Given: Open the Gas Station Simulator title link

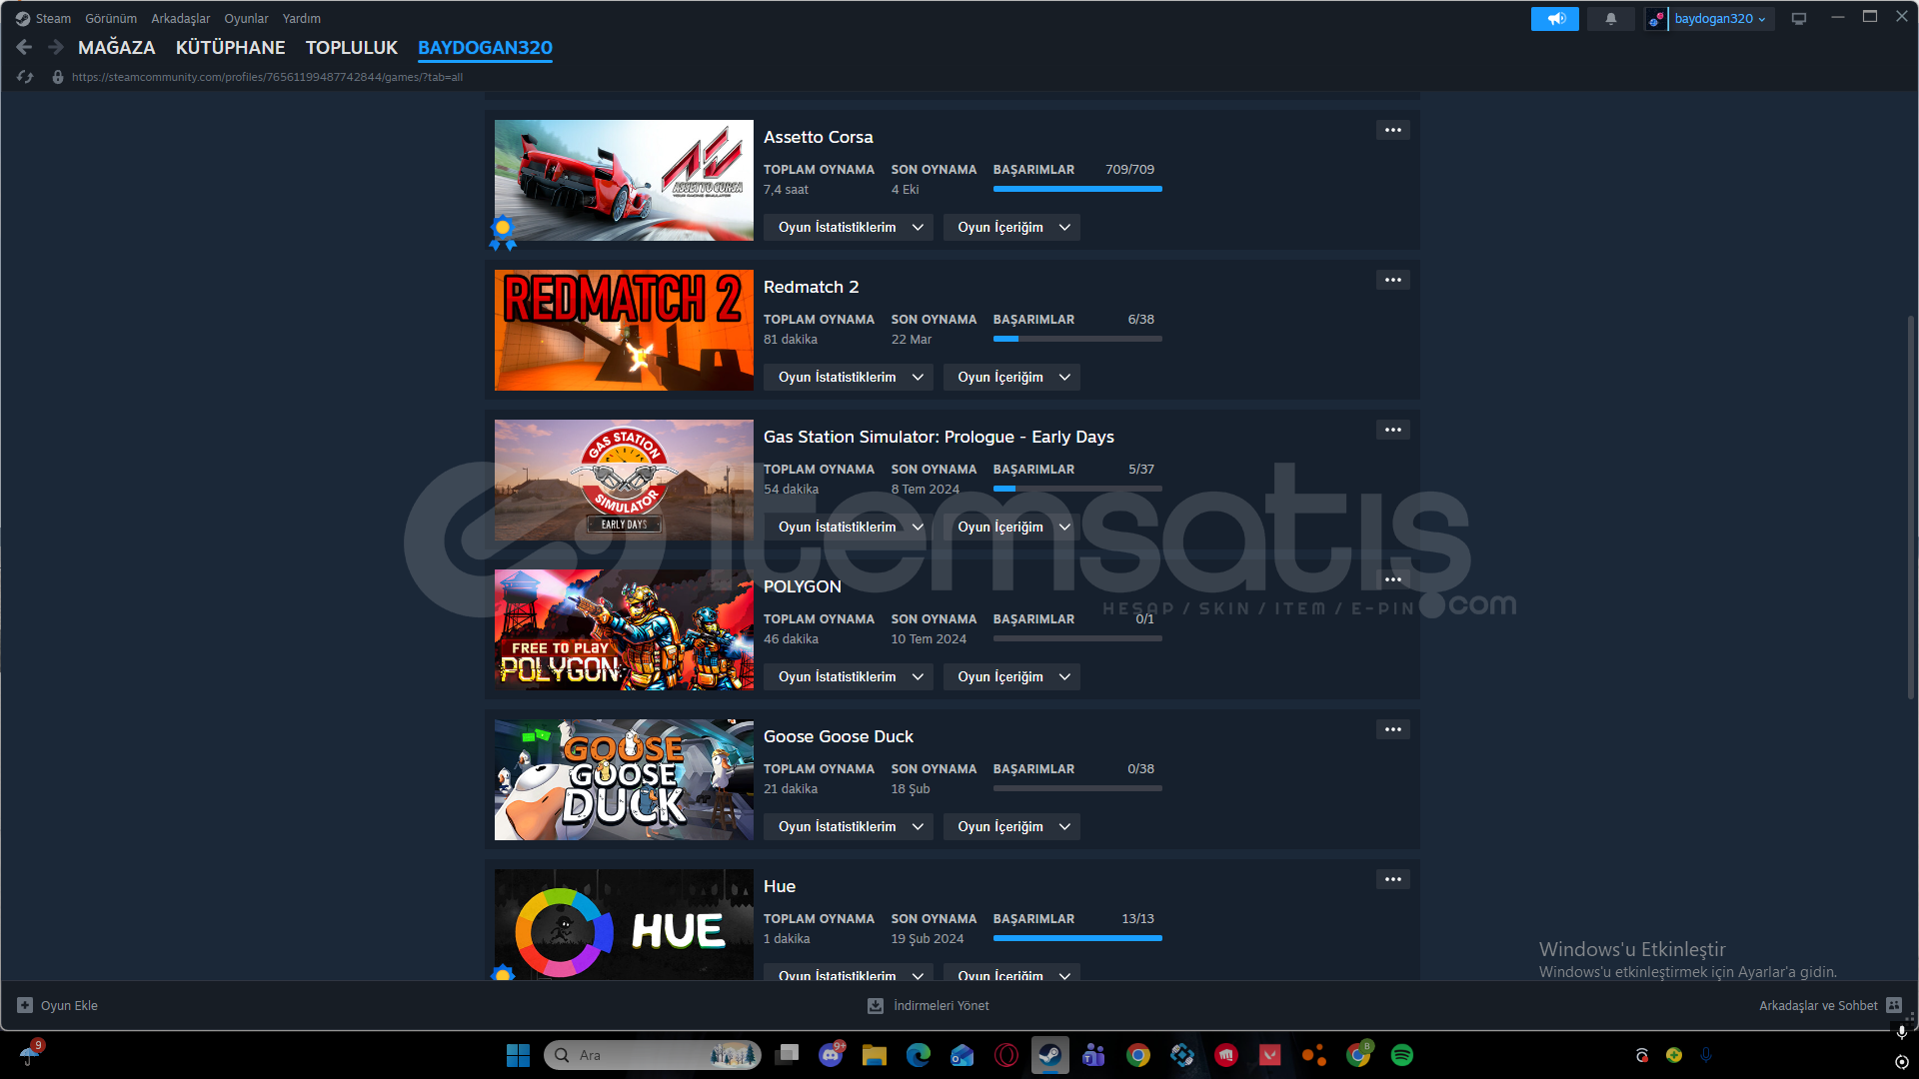Looking at the screenshot, I should [x=938, y=438].
